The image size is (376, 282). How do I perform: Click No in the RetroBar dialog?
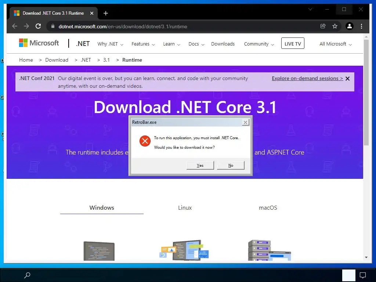pyautogui.click(x=231, y=166)
